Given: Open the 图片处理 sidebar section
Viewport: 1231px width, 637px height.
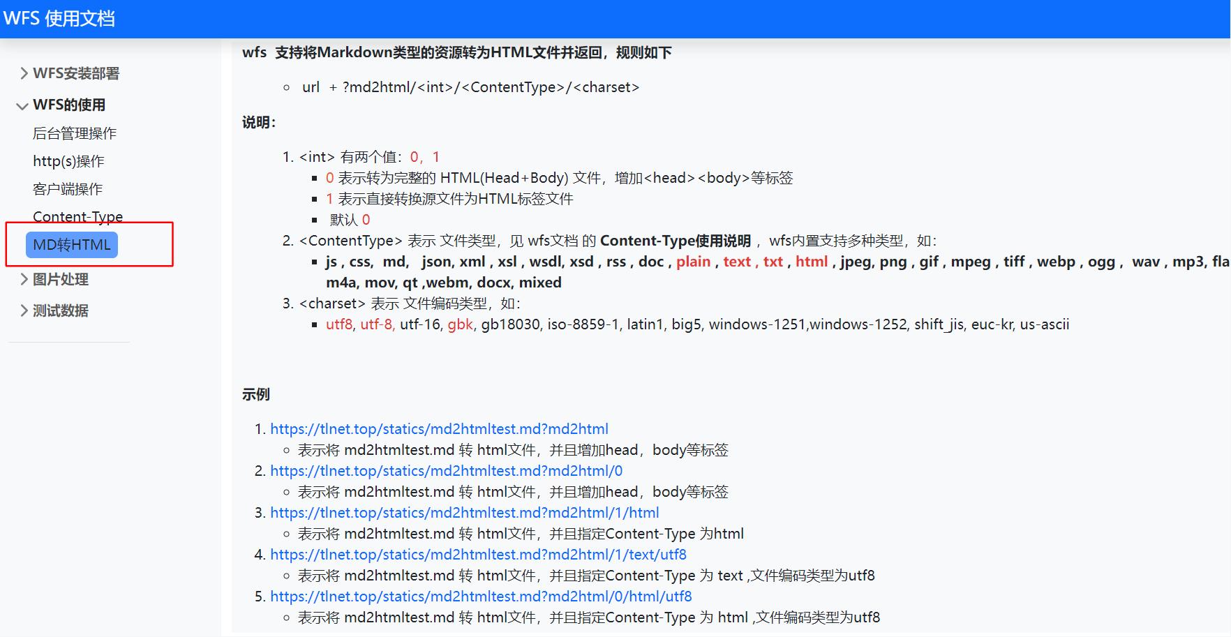Looking at the screenshot, I should coord(61,279).
